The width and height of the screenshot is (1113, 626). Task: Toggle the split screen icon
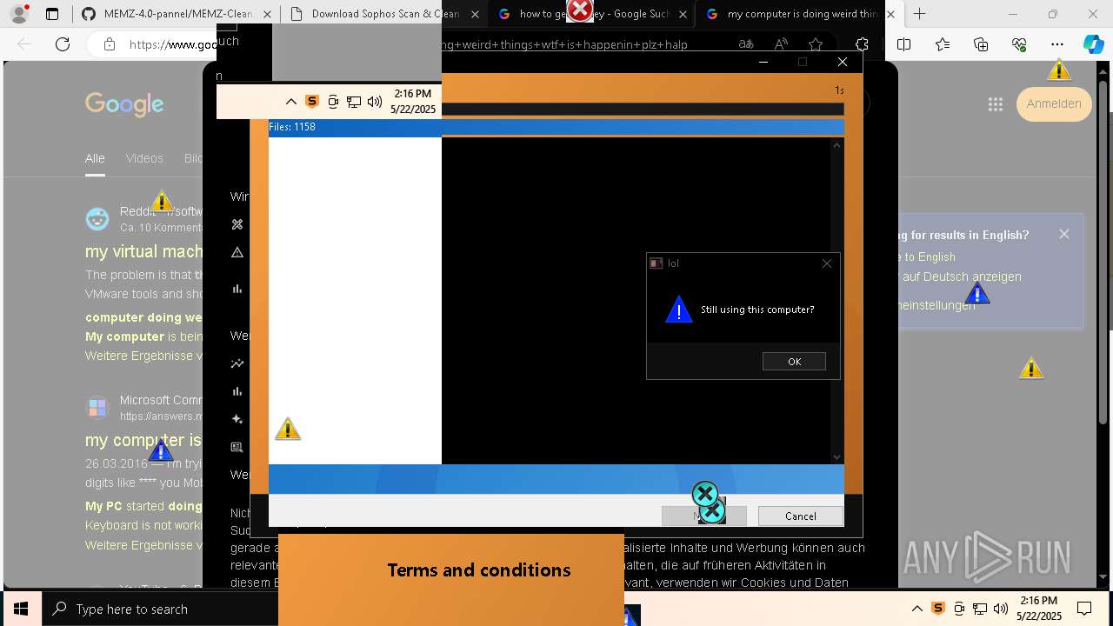pyautogui.click(x=903, y=44)
